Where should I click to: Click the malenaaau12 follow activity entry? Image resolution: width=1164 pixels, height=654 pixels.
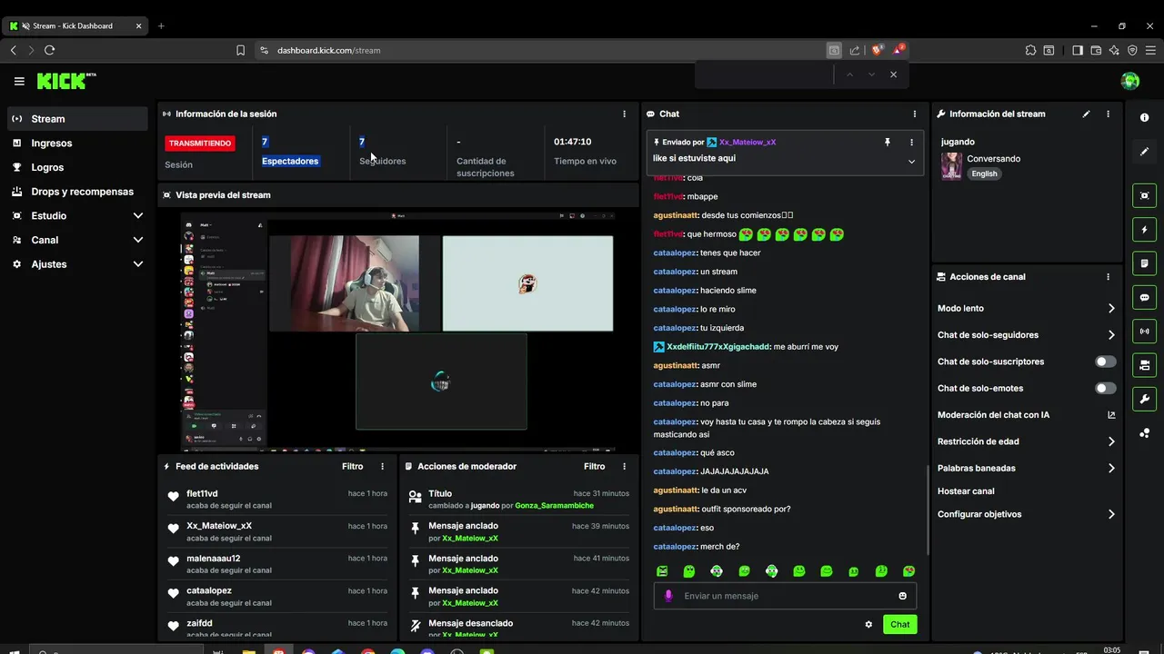point(276,564)
